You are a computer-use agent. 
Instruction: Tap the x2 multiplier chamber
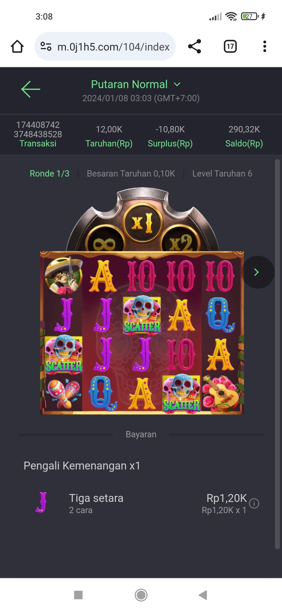(x=180, y=242)
